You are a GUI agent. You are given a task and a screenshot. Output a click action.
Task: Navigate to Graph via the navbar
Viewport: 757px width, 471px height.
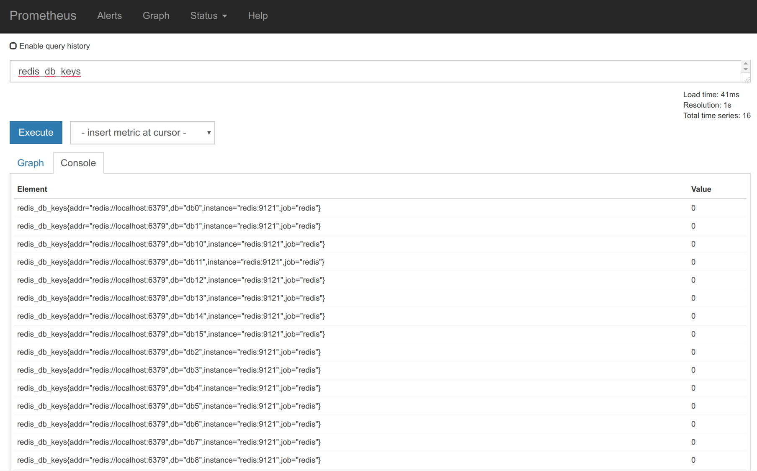coord(156,16)
